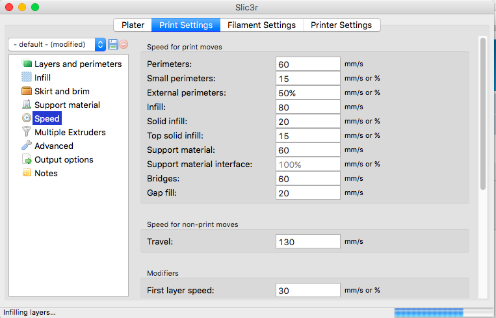496x318 pixels.
Task: Click the red delete preset icon
Action: coord(124,44)
